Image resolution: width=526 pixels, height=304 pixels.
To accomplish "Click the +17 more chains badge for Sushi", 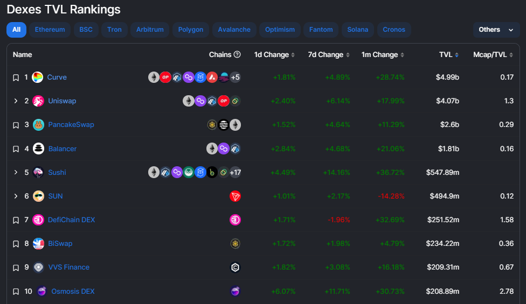I will (235, 172).
